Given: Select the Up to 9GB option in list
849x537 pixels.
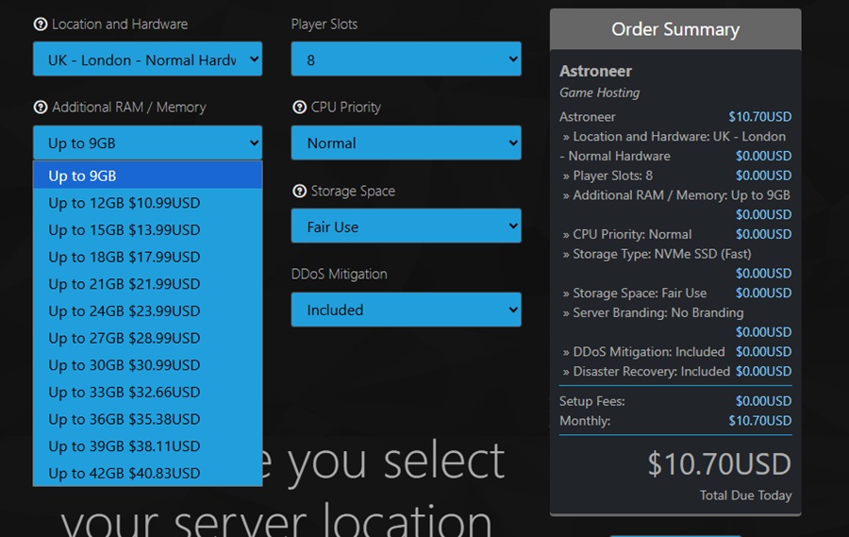Looking at the screenshot, I should point(147,176).
